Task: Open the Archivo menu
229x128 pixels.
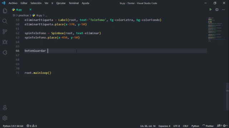Action: (x=13, y=3)
